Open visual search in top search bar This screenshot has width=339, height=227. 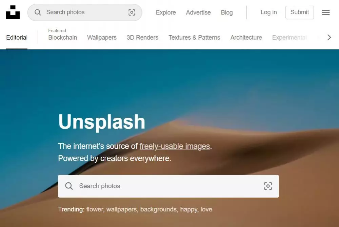tap(132, 12)
